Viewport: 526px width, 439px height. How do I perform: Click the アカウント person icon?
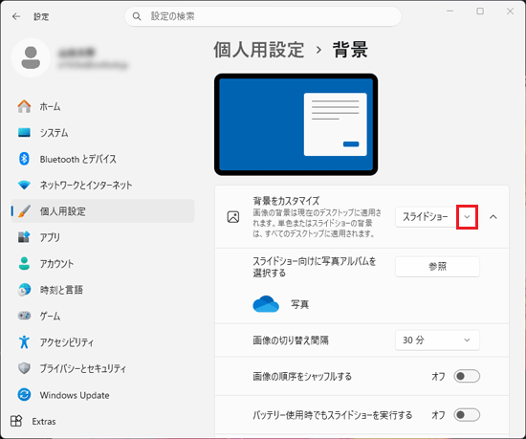24,264
